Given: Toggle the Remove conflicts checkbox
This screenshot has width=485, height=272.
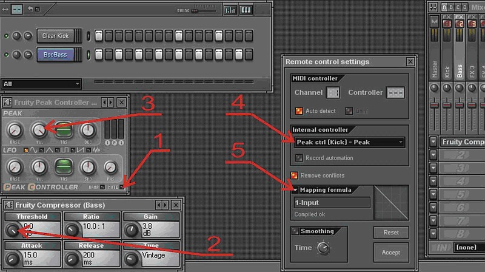Looking at the screenshot, I should [x=295, y=175].
